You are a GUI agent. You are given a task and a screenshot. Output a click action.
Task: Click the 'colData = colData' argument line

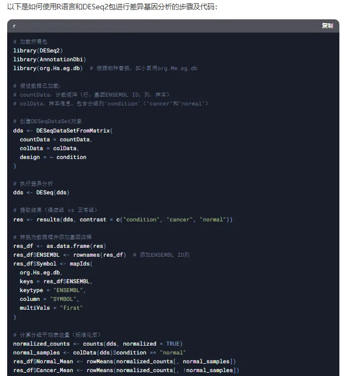click(x=49, y=148)
